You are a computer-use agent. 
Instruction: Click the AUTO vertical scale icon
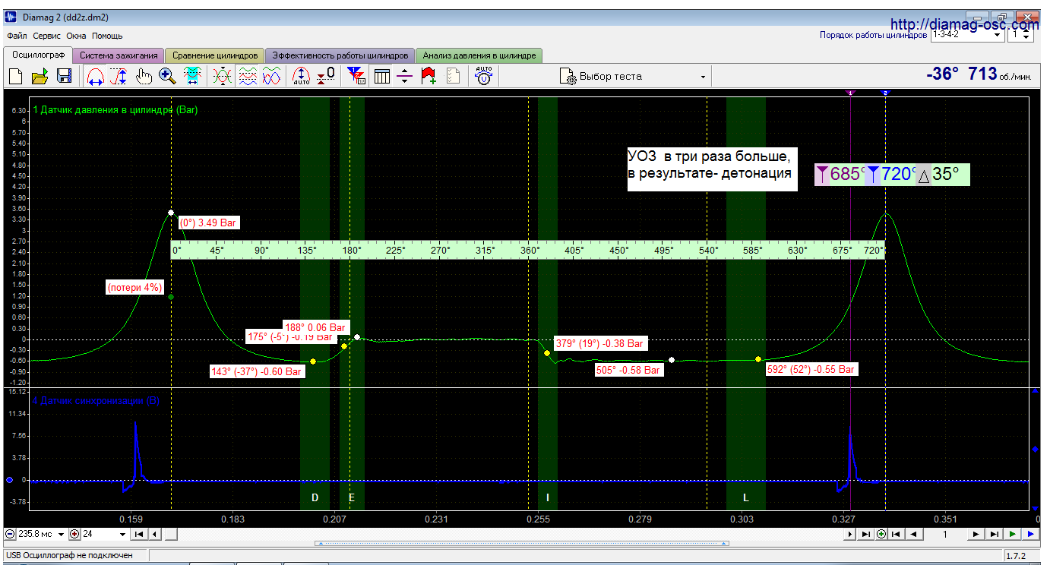pos(302,76)
